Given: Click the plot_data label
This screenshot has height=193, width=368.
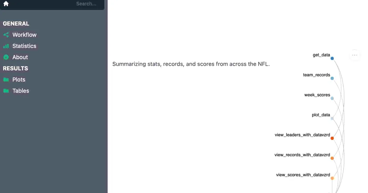Looking at the screenshot, I should (x=321, y=115).
